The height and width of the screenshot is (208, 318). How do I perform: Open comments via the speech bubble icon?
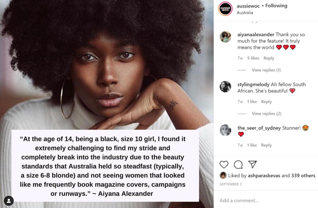[x=239, y=164]
